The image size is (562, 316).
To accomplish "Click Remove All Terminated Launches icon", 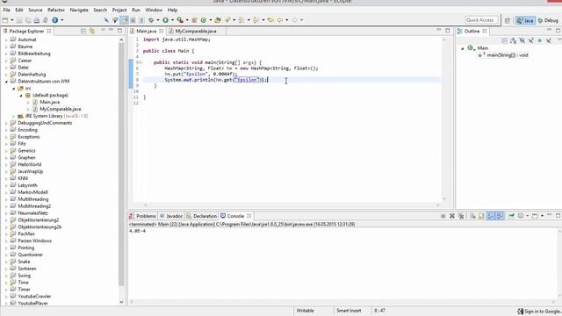I will click(461, 216).
